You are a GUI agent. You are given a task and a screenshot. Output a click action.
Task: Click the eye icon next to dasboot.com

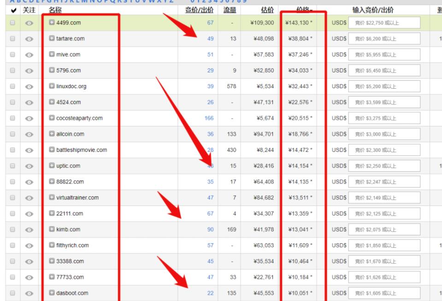(29, 293)
